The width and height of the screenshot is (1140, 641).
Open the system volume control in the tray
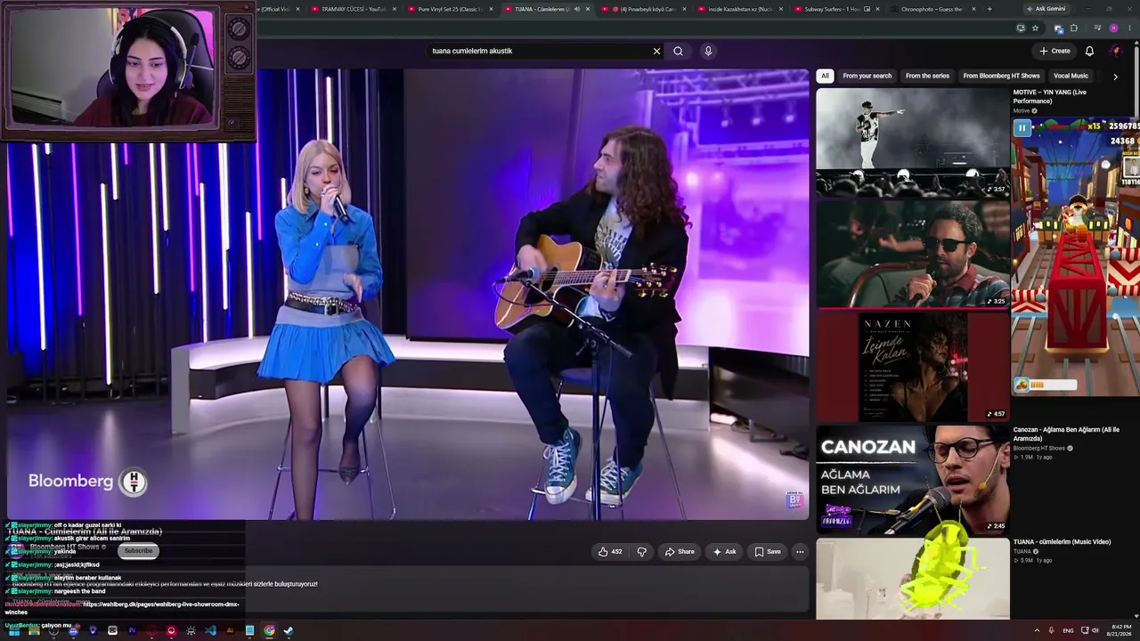click(x=1095, y=630)
